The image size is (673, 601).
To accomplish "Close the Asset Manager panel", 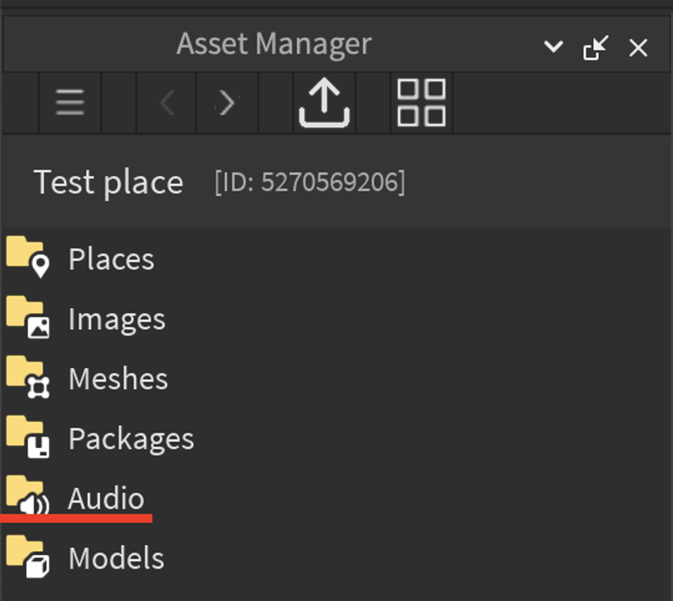I will [638, 47].
